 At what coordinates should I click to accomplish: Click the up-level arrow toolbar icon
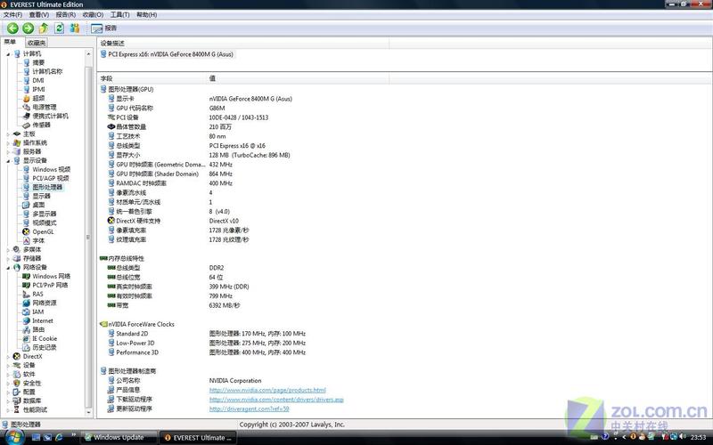click(44, 28)
